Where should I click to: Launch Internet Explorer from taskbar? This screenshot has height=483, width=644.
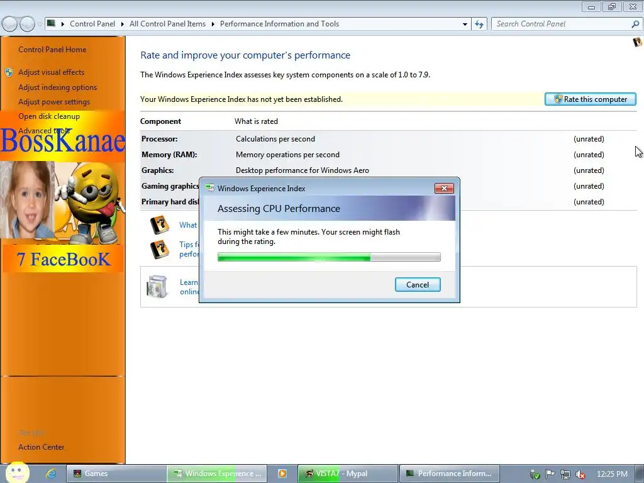pos(50,474)
